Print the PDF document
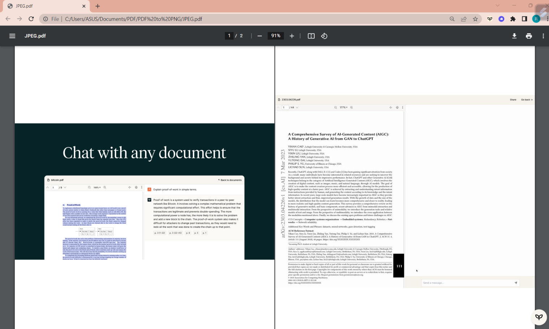This screenshot has height=329, width=549. [529, 36]
